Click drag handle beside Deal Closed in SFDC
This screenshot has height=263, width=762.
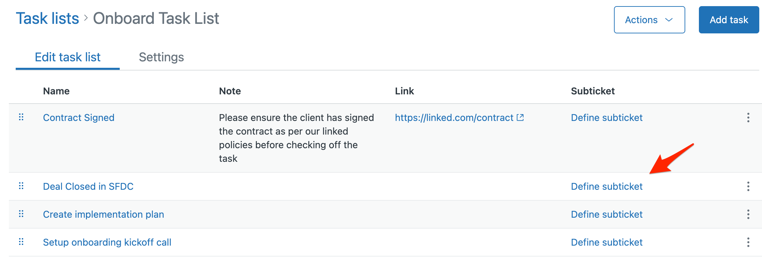[21, 186]
